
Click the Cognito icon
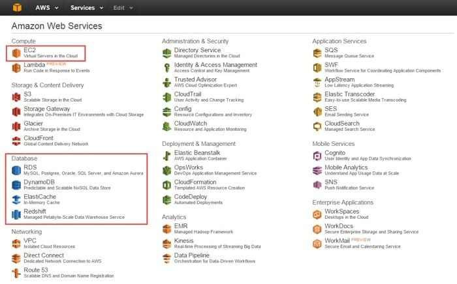click(x=317, y=156)
